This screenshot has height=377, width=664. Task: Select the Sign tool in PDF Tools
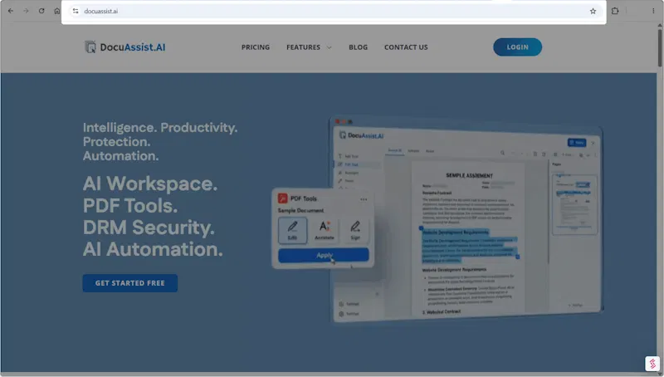pos(355,231)
